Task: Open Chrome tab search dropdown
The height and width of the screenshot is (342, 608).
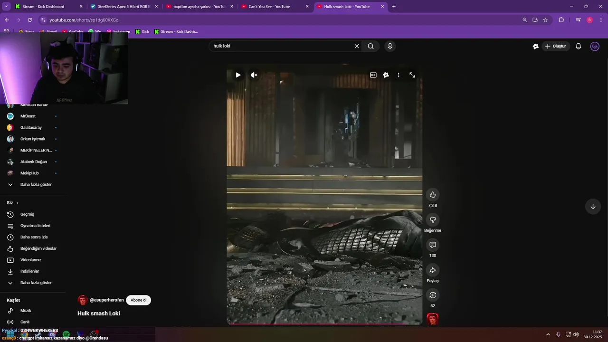Action: [6, 7]
